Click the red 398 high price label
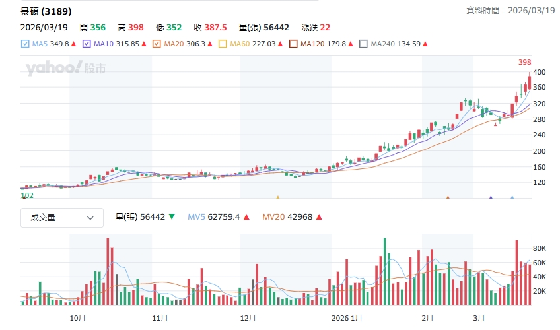 pyautogui.click(x=524, y=62)
